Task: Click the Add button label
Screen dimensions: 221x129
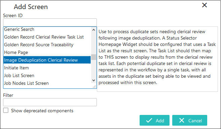Action: 160,121
